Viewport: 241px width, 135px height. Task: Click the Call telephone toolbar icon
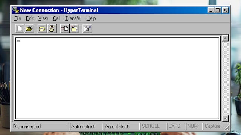(42, 28)
